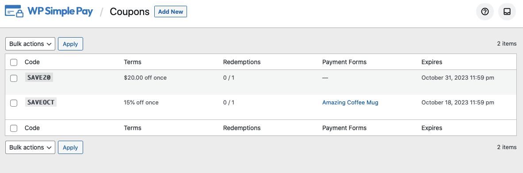Click the WP Simple Pay logo icon
523x173 pixels.
click(14, 12)
